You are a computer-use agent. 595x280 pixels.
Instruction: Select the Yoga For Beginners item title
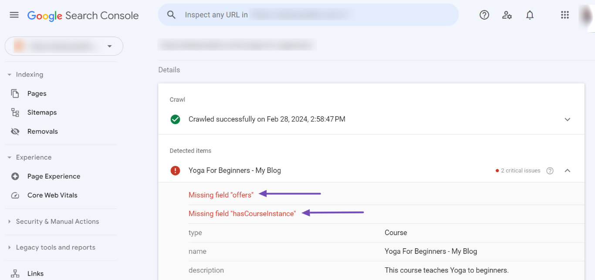[235, 171]
